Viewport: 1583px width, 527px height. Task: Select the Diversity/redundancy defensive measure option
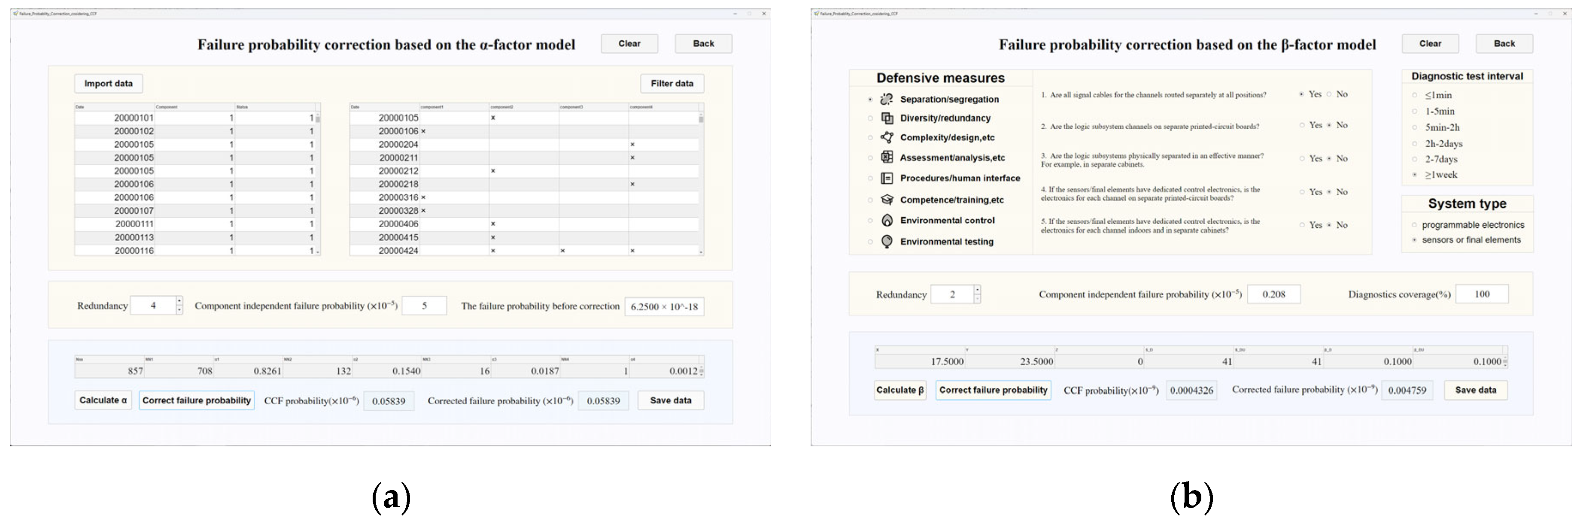[870, 118]
